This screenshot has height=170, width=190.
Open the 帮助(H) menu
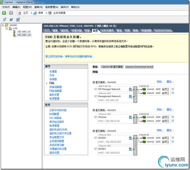pos(75,7)
